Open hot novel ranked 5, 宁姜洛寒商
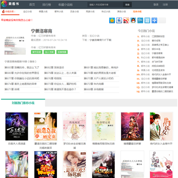Screen dimensions: 178x178 (157, 53)
